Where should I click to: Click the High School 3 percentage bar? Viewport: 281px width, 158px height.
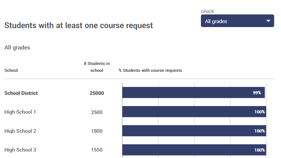tap(188, 150)
